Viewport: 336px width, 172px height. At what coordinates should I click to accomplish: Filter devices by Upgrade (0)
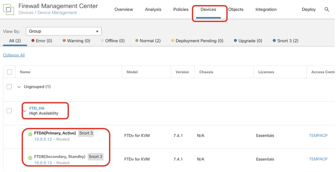click(x=248, y=41)
